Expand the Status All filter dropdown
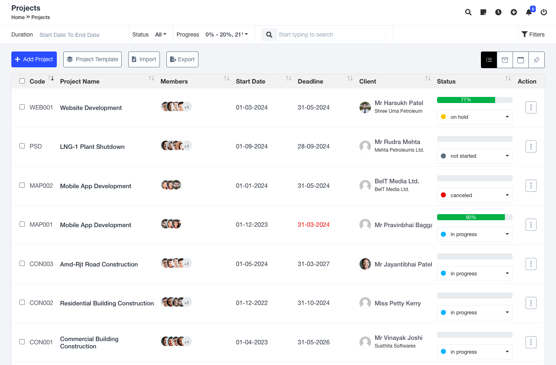Screen dimensions: 556x365 tap(161, 34)
